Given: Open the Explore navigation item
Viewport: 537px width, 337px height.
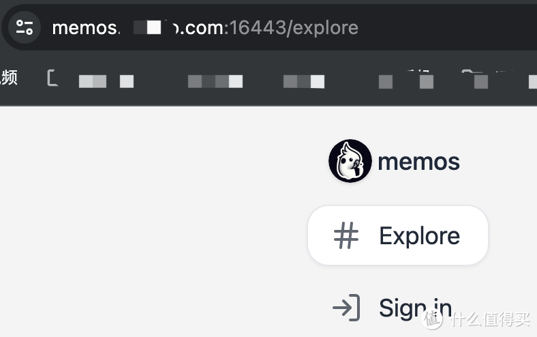Looking at the screenshot, I should [398, 235].
